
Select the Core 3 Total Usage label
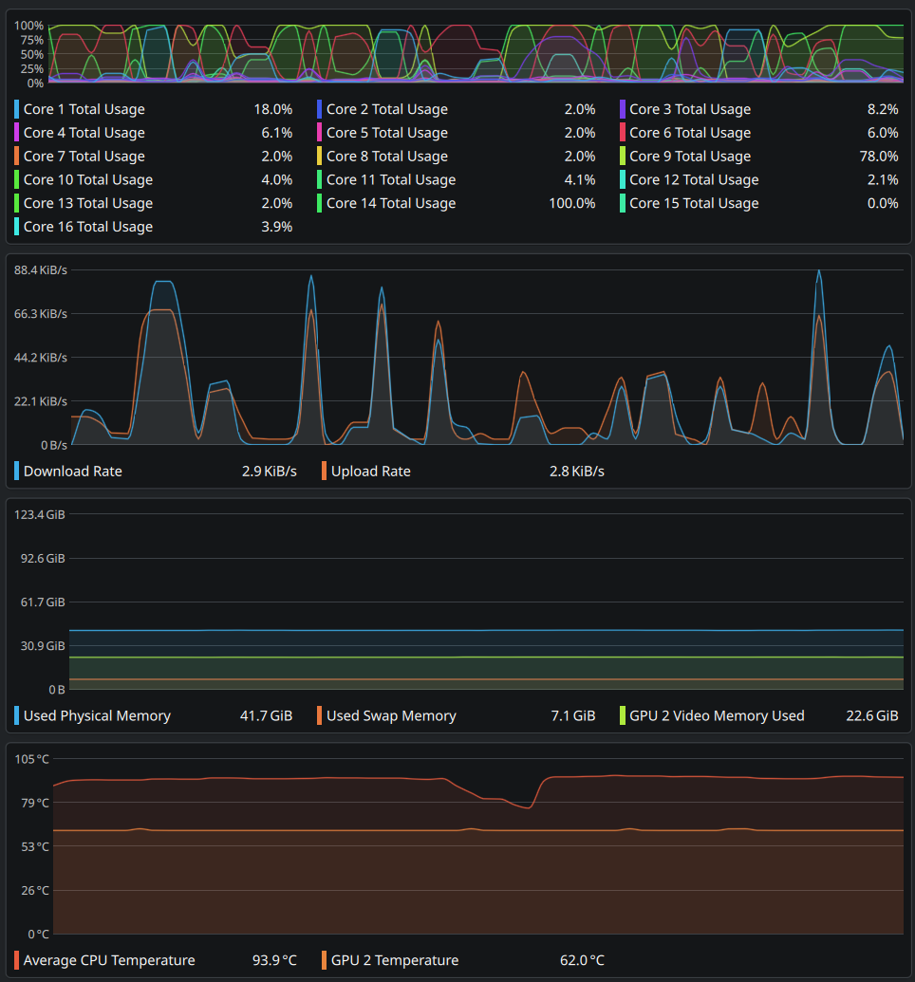coord(690,109)
